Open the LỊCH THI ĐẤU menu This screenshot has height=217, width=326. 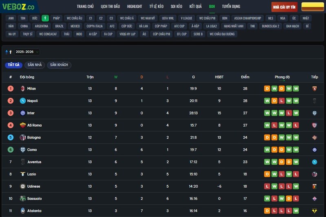pos(110,7)
